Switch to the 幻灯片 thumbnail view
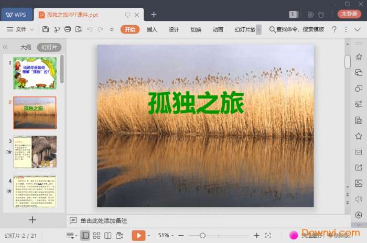The width and height of the screenshot is (367, 243). click(49, 48)
